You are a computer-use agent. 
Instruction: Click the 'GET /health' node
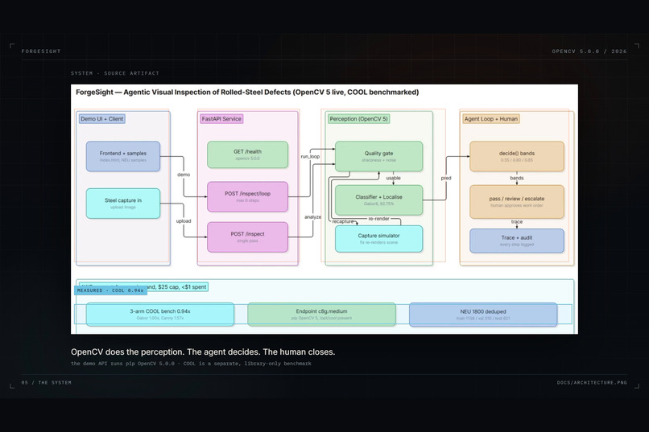pos(247,154)
